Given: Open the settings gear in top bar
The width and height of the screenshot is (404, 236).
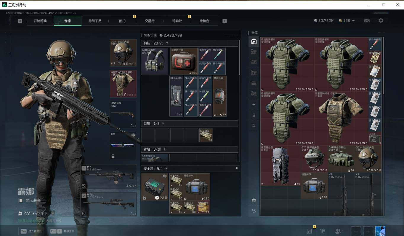Looking at the screenshot, I should pyautogui.click(x=381, y=20).
